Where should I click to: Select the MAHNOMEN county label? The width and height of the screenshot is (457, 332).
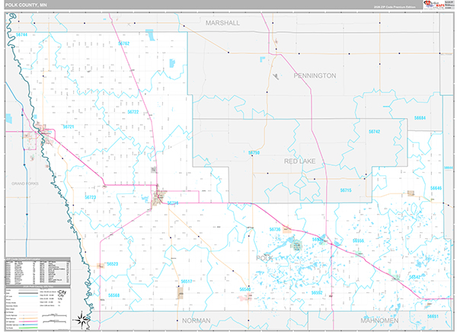click(379, 321)
